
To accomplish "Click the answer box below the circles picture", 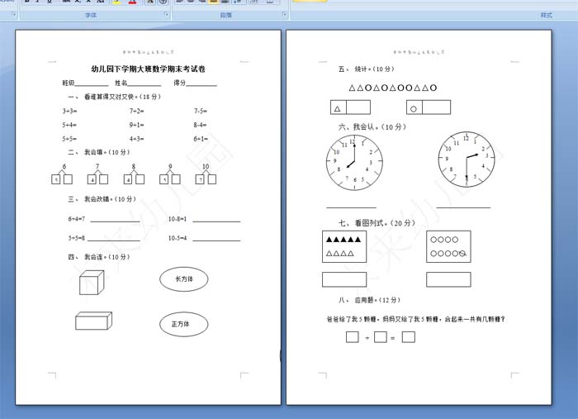I will [448, 279].
